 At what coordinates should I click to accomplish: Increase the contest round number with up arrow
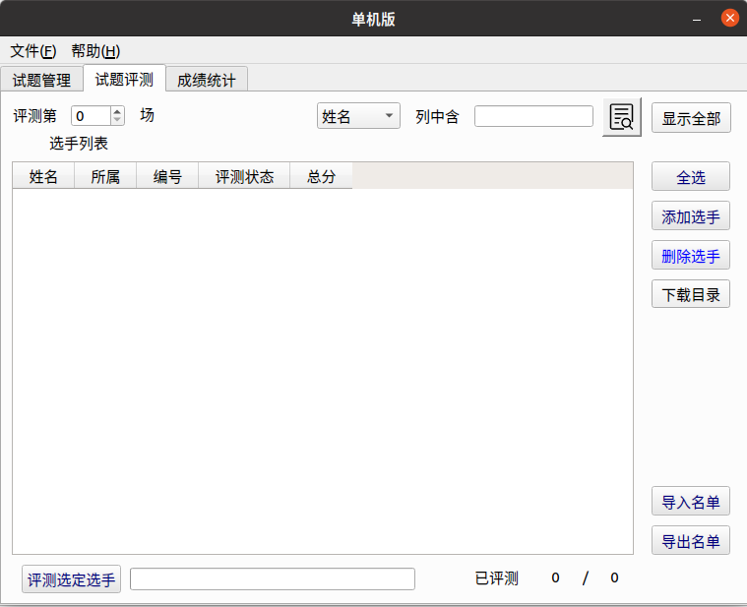(118, 111)
